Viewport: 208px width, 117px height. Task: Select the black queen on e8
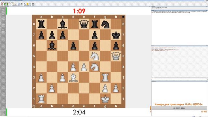(84, 24)
